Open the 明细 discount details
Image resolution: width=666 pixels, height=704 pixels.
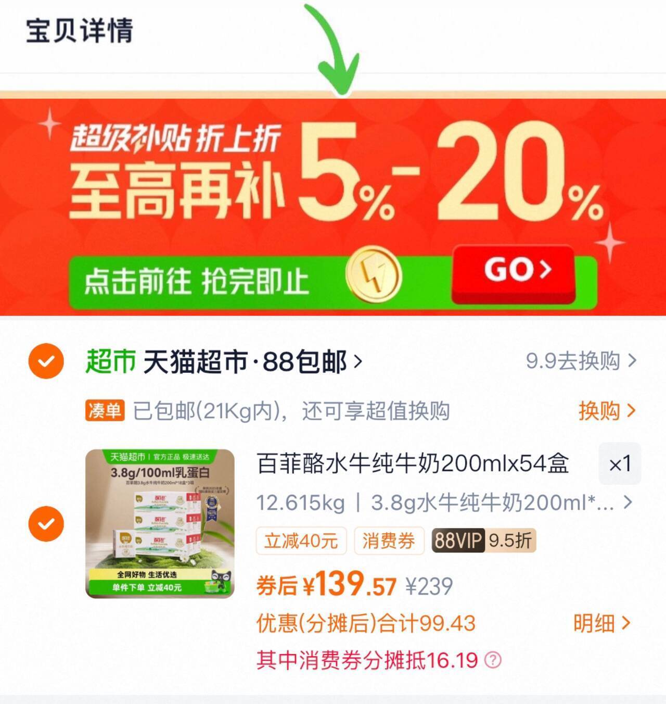tap(602, 623)
